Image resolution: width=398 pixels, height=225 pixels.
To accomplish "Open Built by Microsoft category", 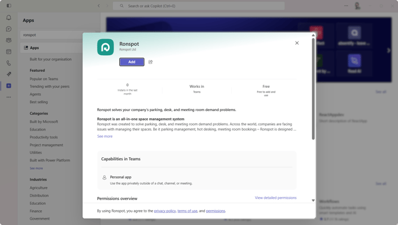I will coord(43,122).
